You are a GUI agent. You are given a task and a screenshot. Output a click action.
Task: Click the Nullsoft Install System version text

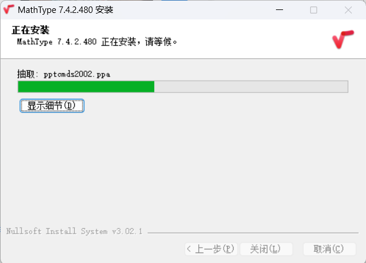coord(74,231)
